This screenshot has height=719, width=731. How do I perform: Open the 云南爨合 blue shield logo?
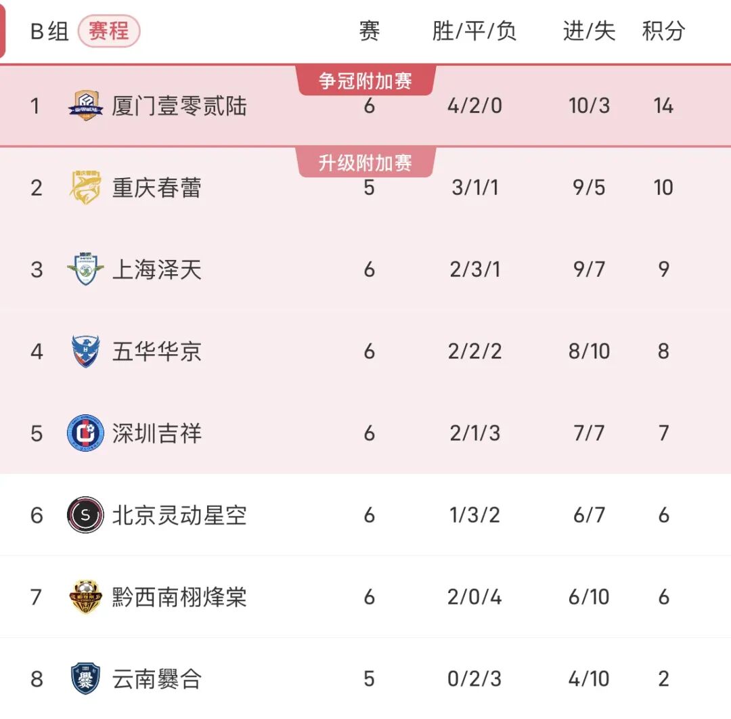pos(84,678)
